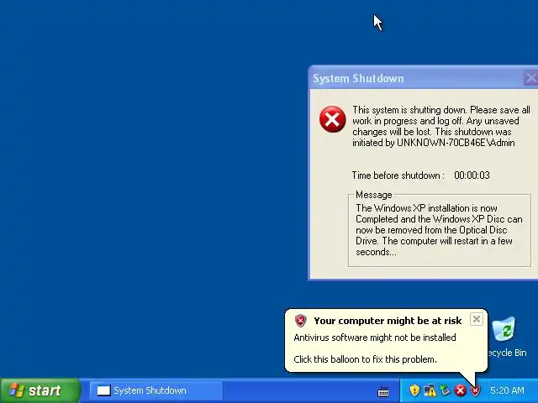Click the red Security Center shield tray icon

(x=475, y=390)
